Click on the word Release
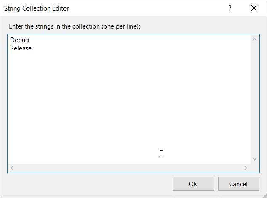This screenshot has width=267, height=198. point(21,48)
